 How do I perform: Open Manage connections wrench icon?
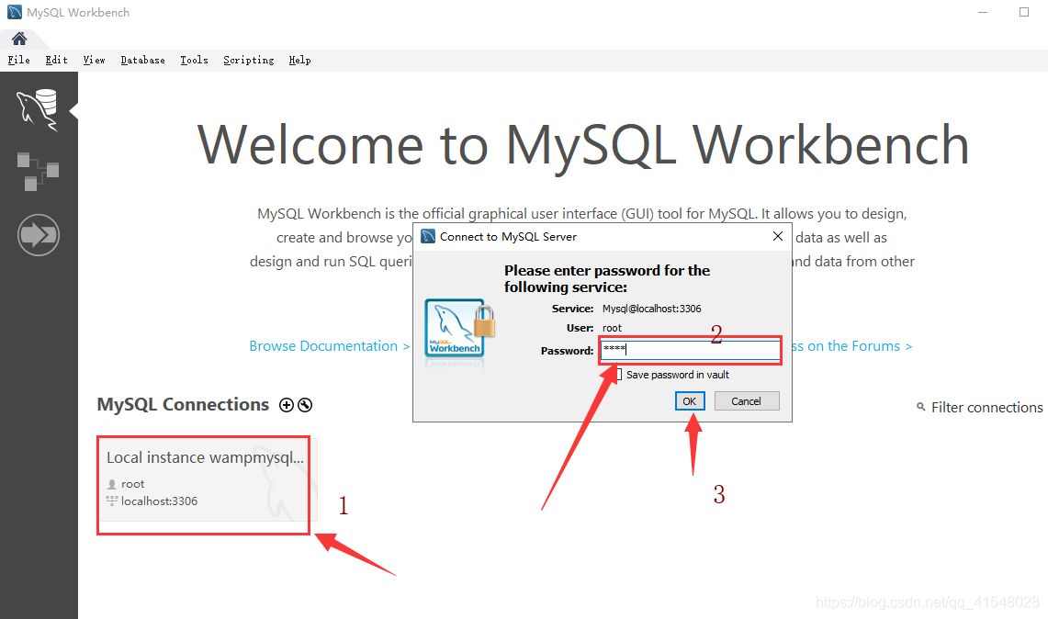point(305,405)
